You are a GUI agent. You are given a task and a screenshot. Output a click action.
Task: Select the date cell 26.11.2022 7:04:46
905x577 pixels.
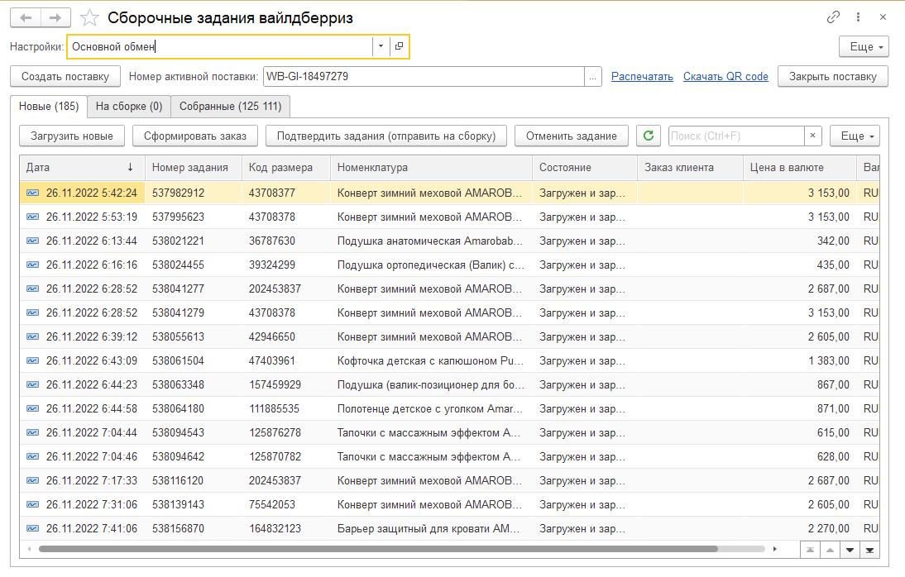tap(81, 456)
